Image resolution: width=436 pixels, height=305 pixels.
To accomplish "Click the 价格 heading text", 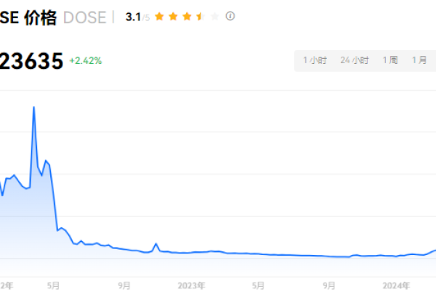I will pyautogui.click(x=40, y=17).
